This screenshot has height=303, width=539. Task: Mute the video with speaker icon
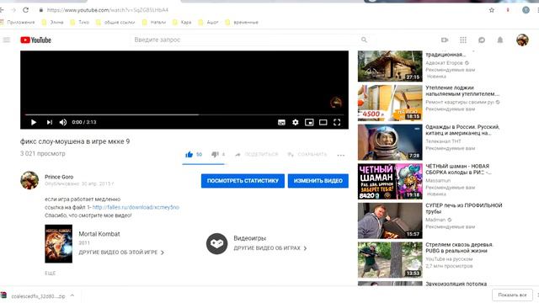click(x=63, y=122)
